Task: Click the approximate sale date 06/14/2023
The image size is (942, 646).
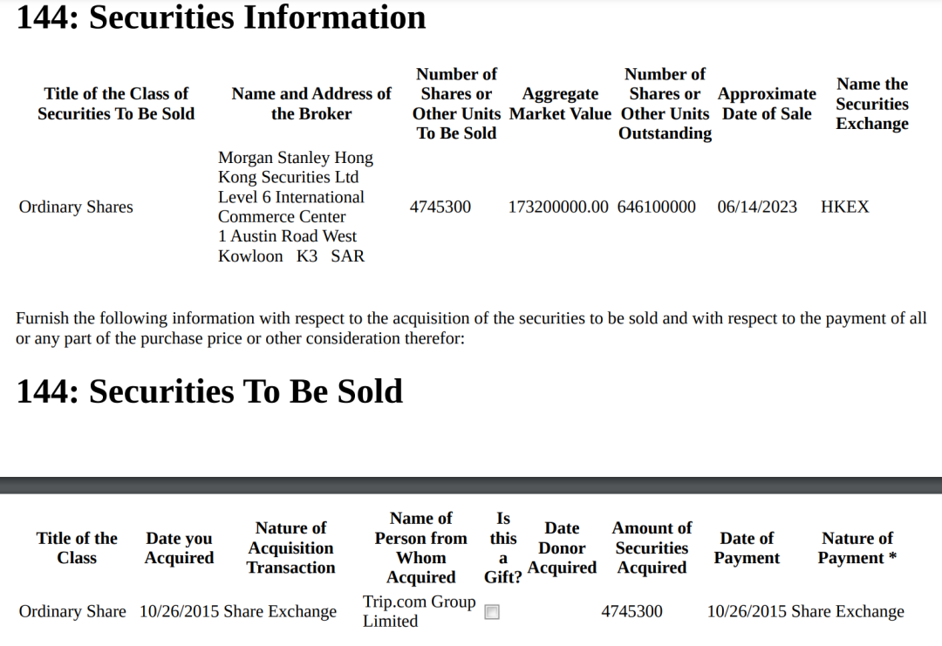Action: click(x=757, y=207)
